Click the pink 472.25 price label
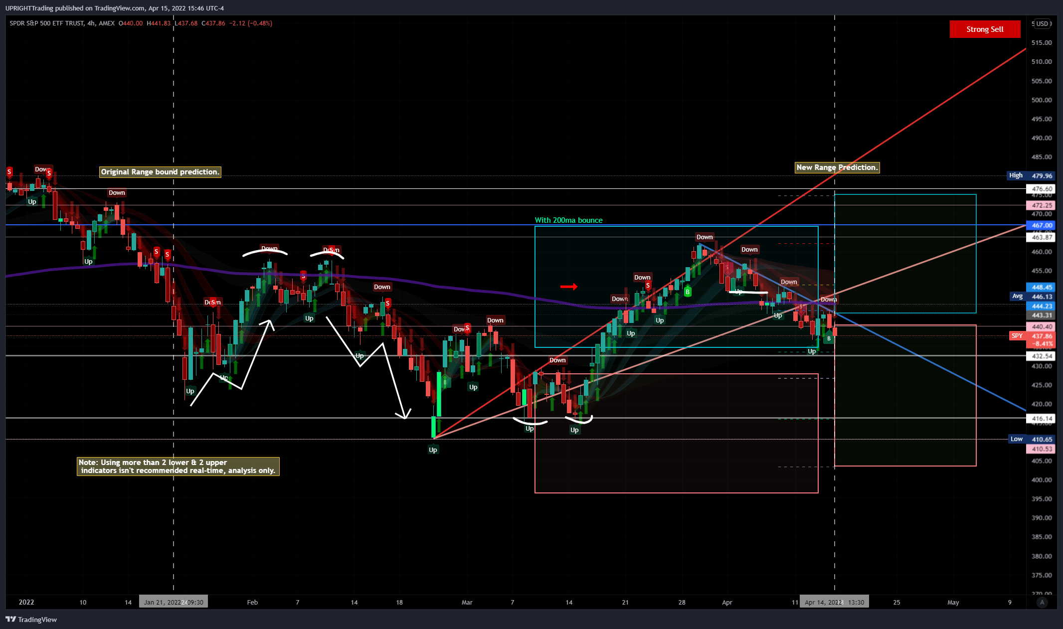 1041,205
